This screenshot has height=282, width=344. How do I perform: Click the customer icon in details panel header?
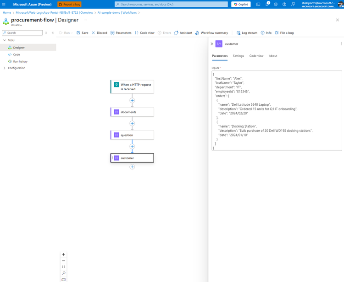[x=219, y=44]
